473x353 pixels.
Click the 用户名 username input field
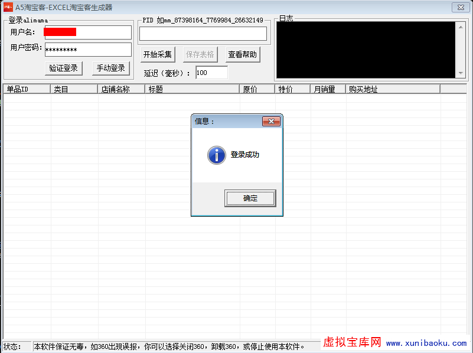point(89,32)
